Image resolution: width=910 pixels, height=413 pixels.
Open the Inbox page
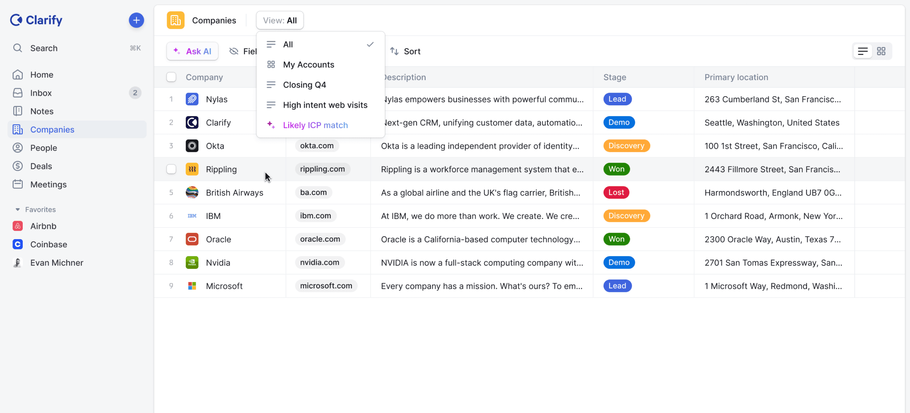coord(77,93)
